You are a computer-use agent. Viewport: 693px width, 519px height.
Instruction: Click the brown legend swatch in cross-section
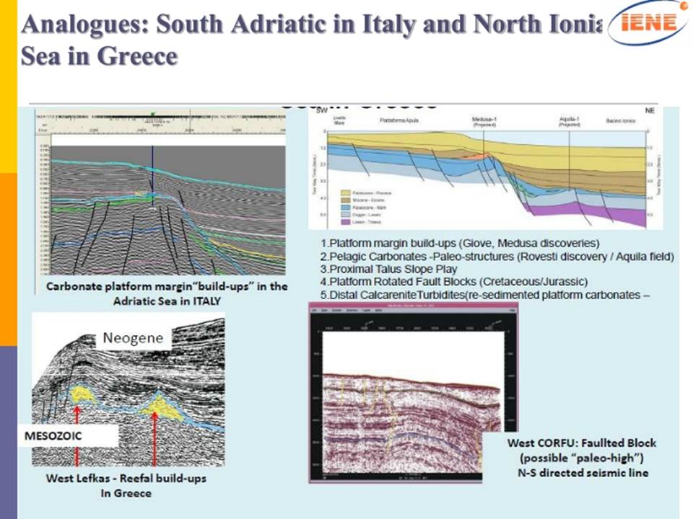click(345, 200)
